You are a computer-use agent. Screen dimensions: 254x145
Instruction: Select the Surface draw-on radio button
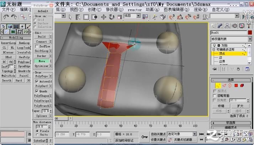[x=35, y=24]
